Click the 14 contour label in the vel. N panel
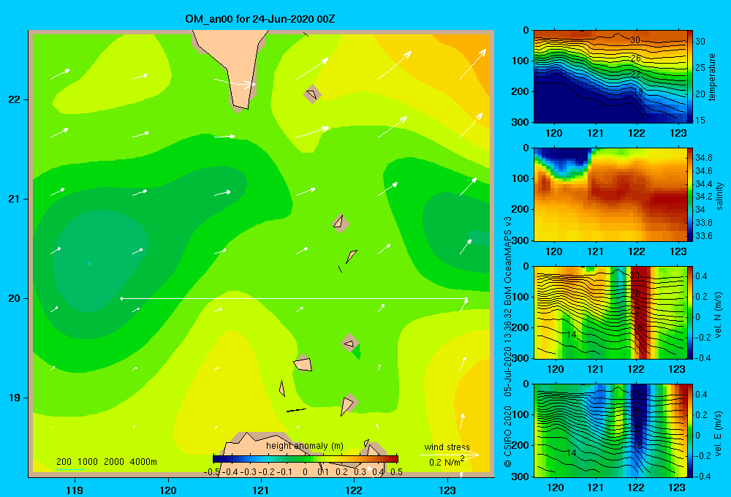 pyautogui.click(x=572, y=334)
